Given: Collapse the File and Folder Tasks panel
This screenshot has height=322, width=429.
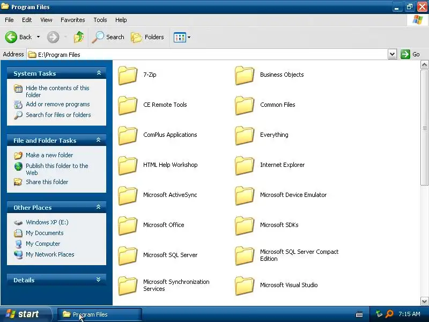Looking at the screenshot, I should click(99, 140).
